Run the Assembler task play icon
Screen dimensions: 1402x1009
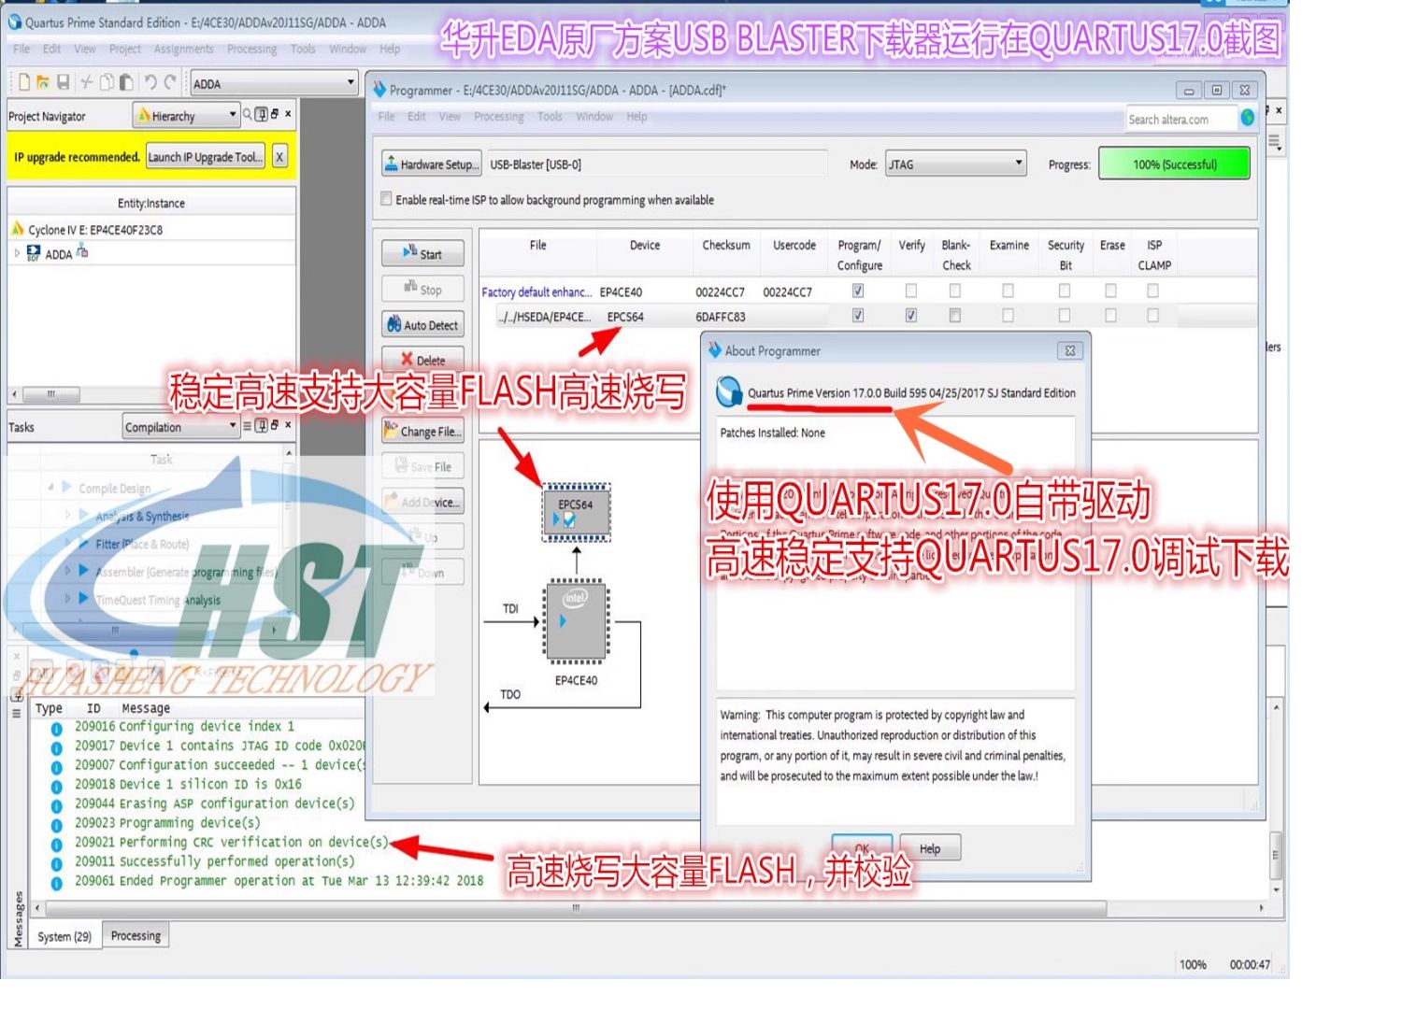tap(83, 570)
